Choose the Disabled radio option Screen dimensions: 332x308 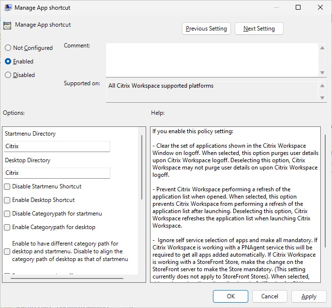pos(8,75)
